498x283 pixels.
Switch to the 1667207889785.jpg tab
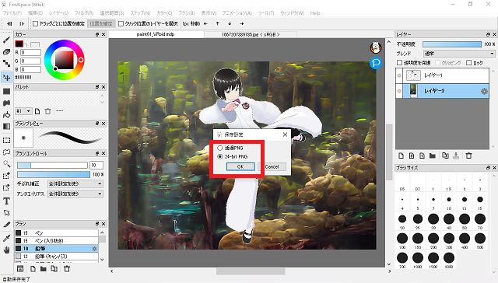(251, 34)
